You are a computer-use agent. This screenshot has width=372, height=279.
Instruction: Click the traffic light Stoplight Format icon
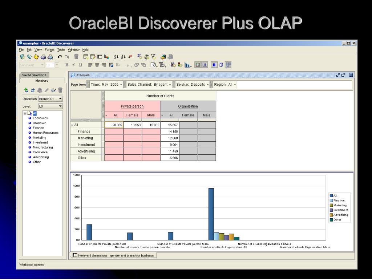180,65
